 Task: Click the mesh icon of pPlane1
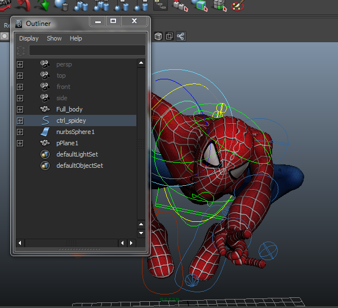pos(45,142)
